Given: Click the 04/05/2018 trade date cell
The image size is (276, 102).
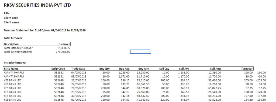Looking at the screenshot, I should (79, 72).
